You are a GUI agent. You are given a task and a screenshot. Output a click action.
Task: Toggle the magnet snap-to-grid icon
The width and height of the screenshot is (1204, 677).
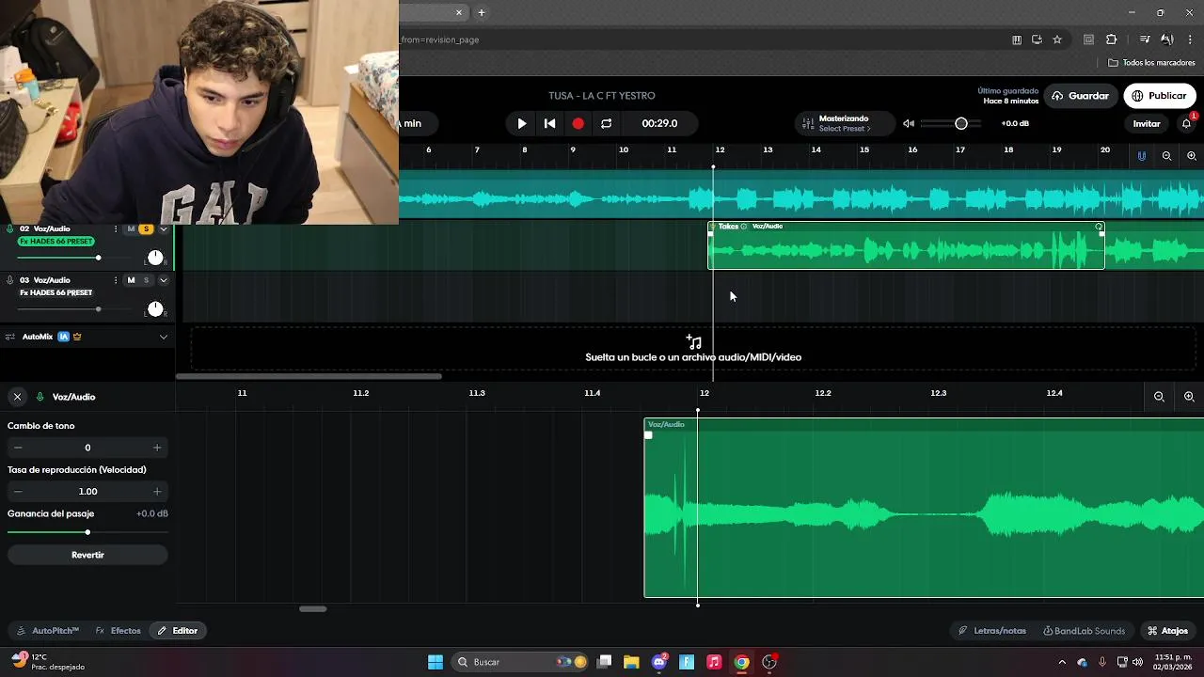pos(1142,156)
